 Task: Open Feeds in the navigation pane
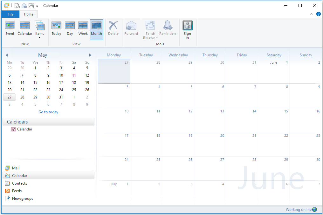[17, 191]
